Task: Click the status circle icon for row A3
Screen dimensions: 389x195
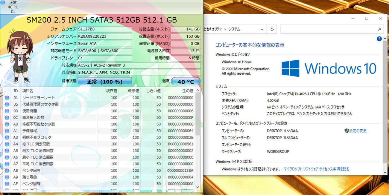Action: [x=7, y=137]
